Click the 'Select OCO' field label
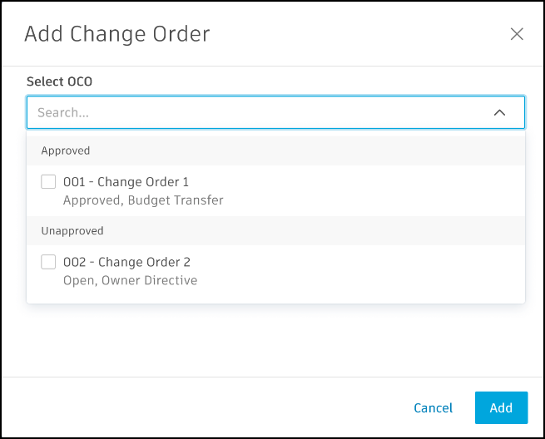545x439 pixels. (59, 81)
